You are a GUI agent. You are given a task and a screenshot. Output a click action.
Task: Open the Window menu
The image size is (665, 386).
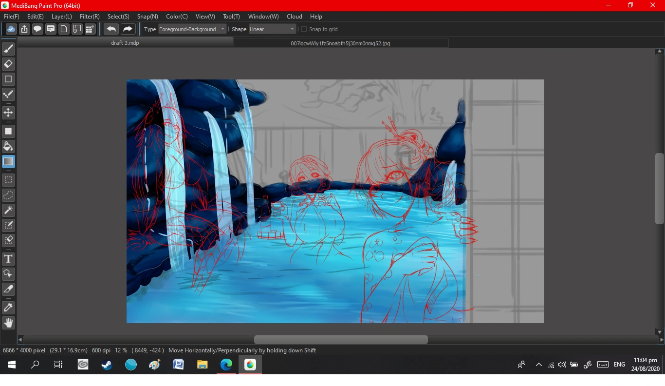263,17
